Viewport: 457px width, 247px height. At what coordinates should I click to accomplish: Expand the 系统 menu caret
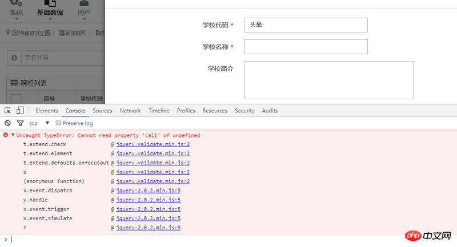point(17,19)
